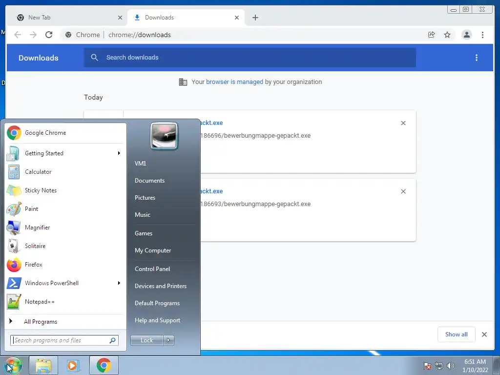Viewport: 500px width, 375px height.
Task: Click 186696/bewerbungmappe-gepackt.exe URL
Action: [x=255, y=136]
